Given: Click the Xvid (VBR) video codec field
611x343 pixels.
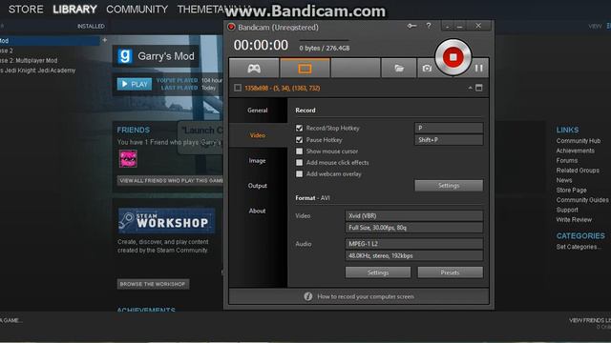Looking at the screenshot, I should [x=413, y=215].
